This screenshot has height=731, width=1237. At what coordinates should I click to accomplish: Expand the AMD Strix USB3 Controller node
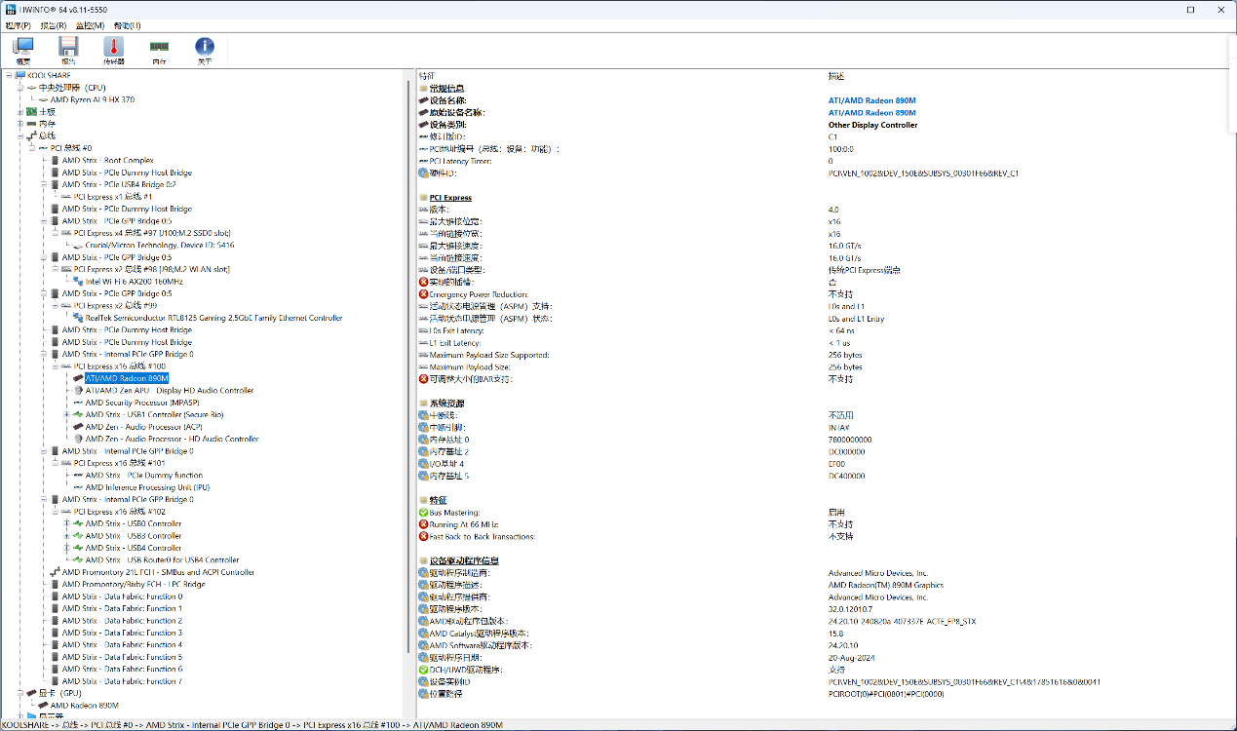[x=66, y=536]
